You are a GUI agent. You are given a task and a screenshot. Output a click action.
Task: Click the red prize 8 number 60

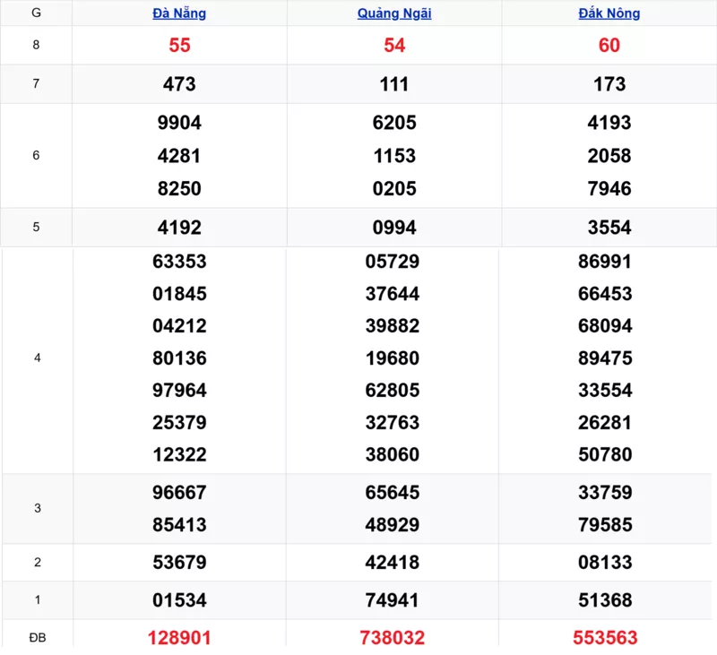[609, 46]
